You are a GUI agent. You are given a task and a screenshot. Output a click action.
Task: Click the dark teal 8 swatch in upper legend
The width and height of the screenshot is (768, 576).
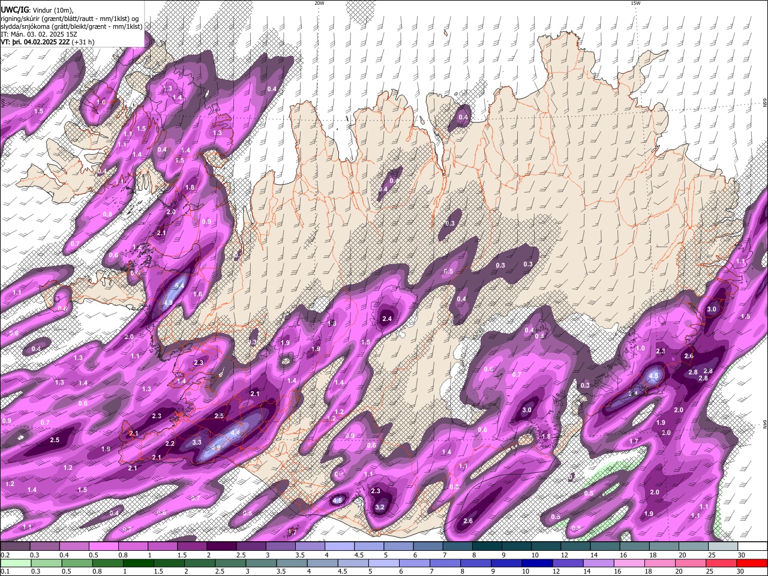tap(486, 547)
